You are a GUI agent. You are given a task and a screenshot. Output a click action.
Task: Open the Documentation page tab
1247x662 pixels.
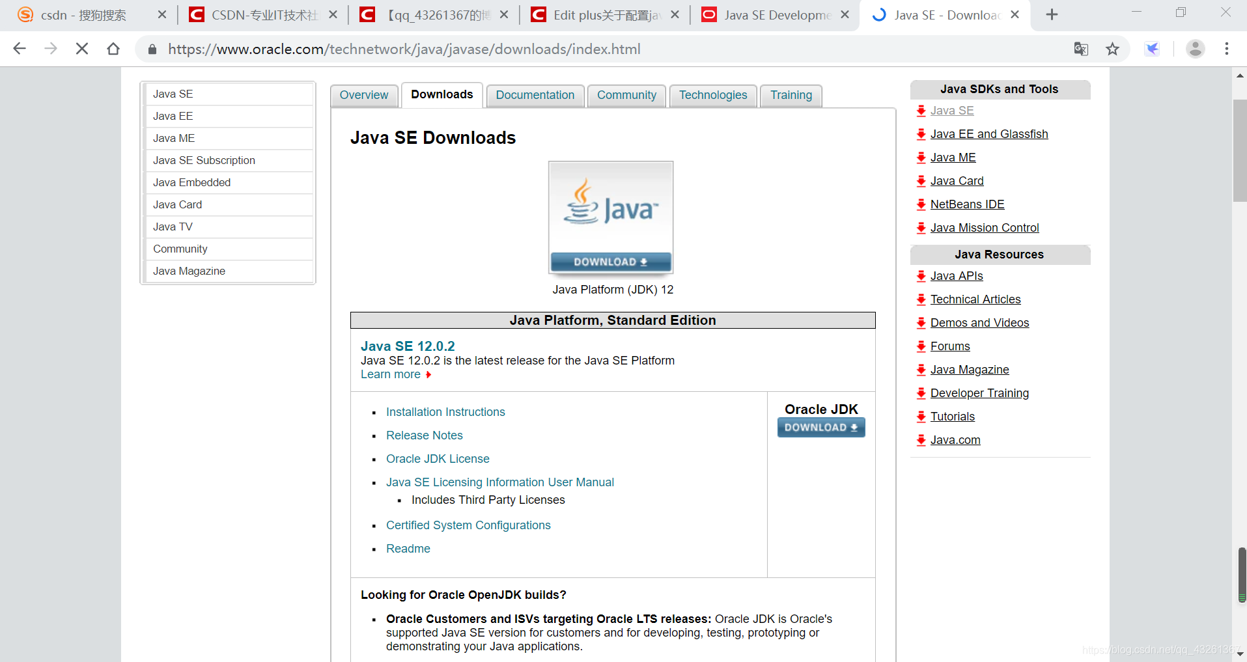click(535, 95)
